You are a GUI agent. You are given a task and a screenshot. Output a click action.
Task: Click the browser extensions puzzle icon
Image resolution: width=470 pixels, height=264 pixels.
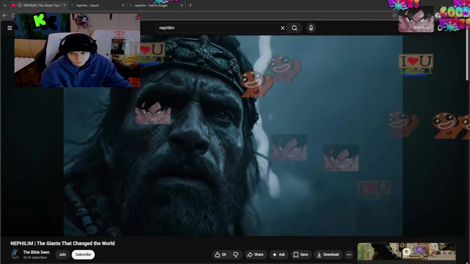coord(411,15)
